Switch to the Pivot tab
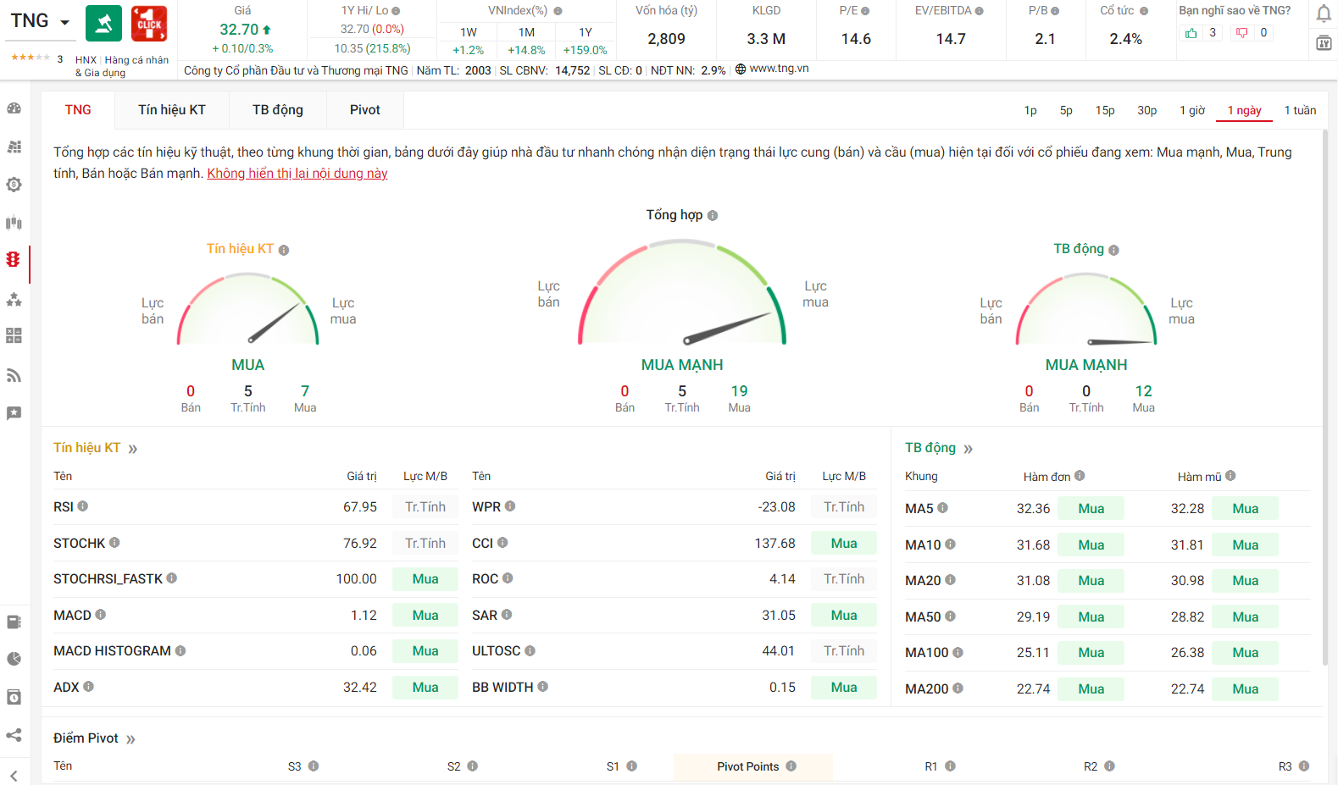 click(x=364, y=110)
